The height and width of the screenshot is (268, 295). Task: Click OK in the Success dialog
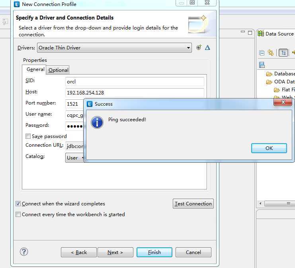(x=269, y=148)
